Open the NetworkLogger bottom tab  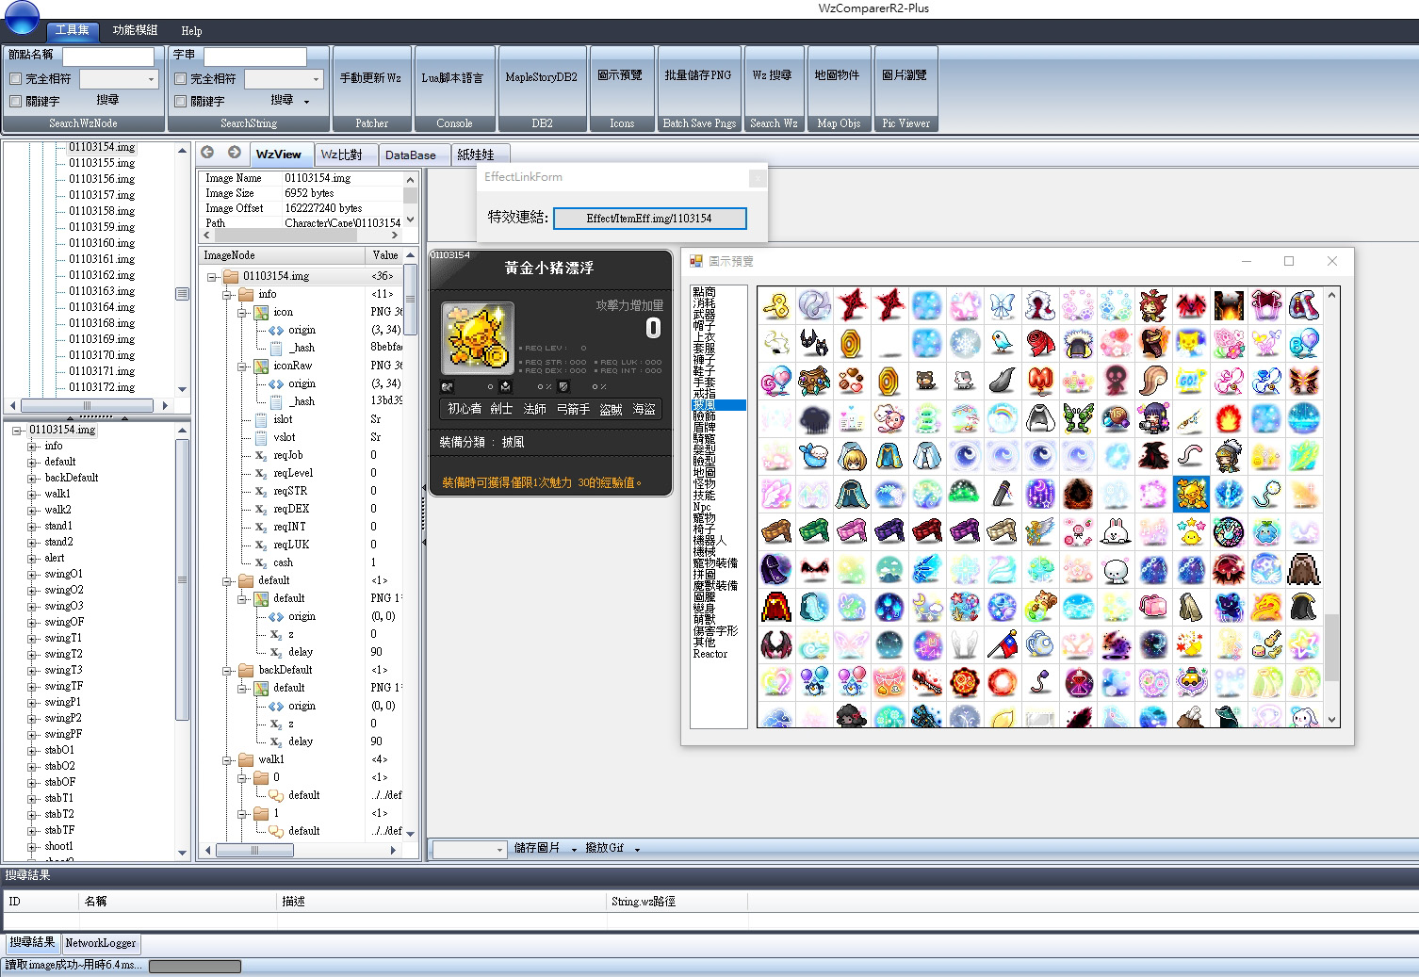pos(101,943)
